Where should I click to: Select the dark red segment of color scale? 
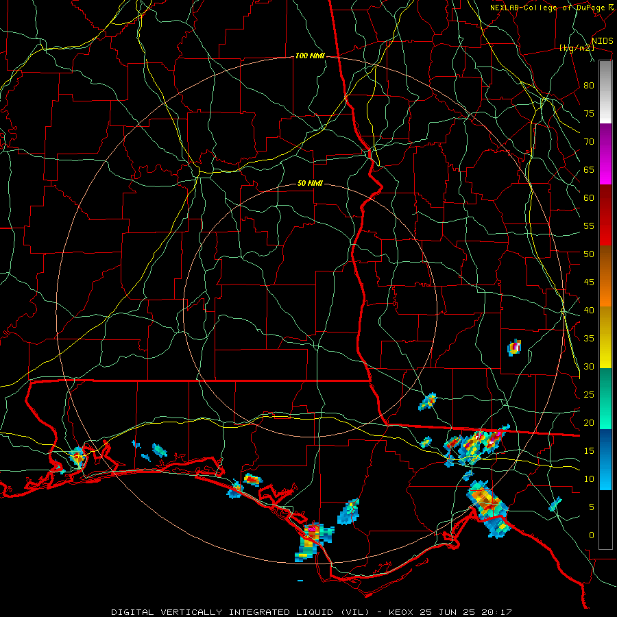click(x=605, y=215)
